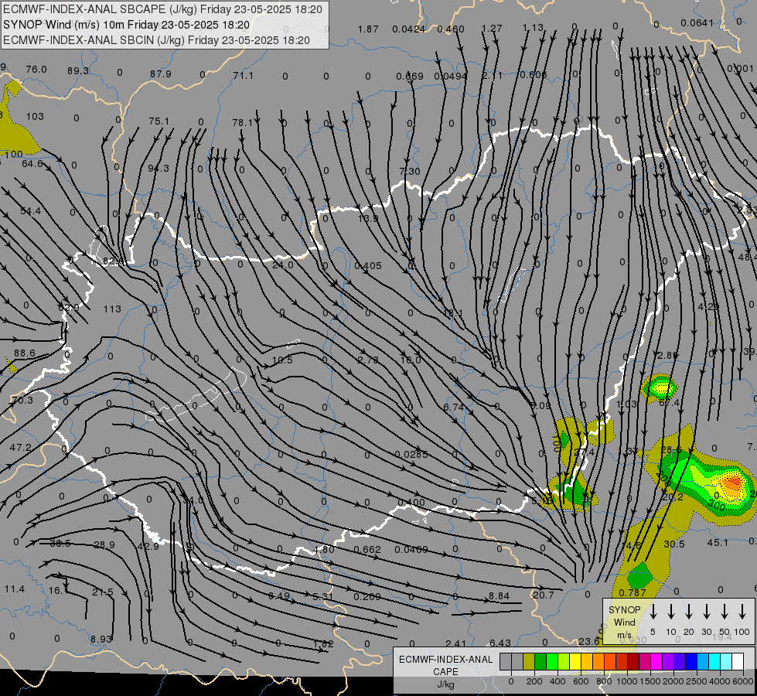The height and width of the screenshot is (696, 757).
Task: Click the map value 0.0424
Action: click(x=409, y=29)
